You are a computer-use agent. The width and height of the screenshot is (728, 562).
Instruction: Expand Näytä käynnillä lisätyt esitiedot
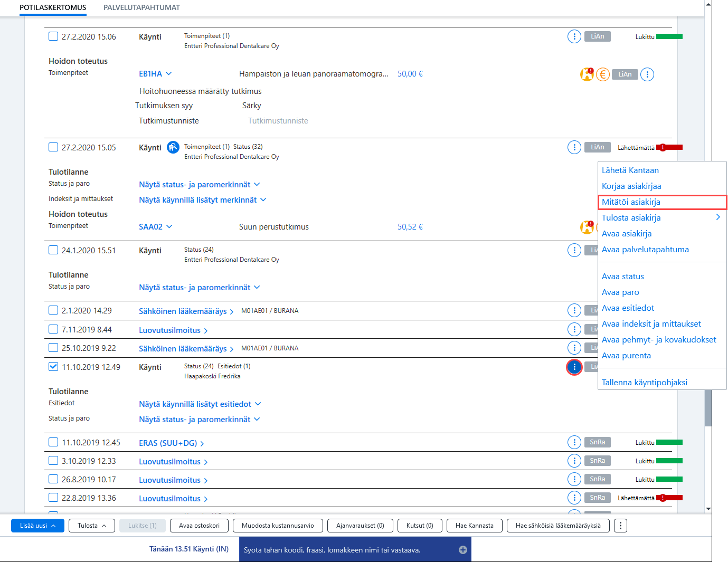tap(200, 404)
